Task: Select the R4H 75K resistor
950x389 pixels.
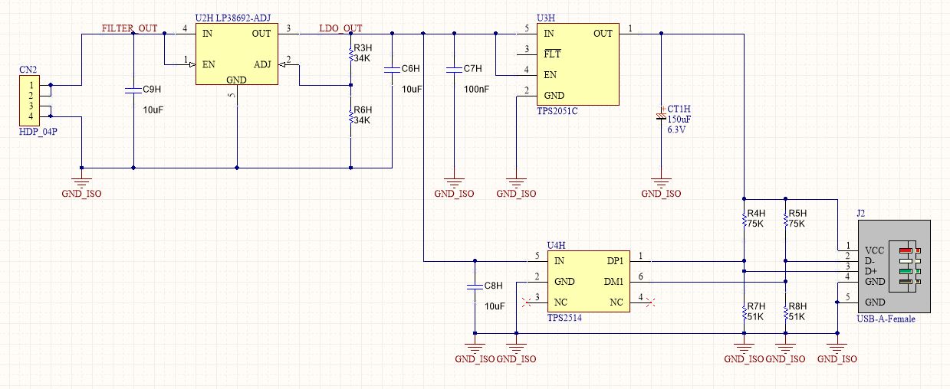Action: pyautogui.click(x=744, y=218)
